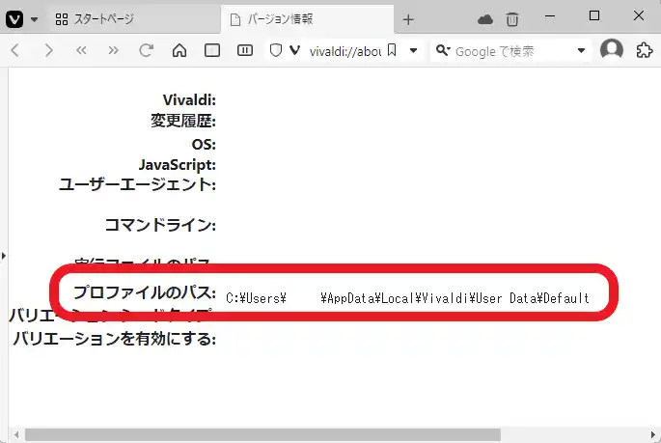Click the scrollbar right arrow
Viewport: 661px width, 443px height.
(652, 434)
